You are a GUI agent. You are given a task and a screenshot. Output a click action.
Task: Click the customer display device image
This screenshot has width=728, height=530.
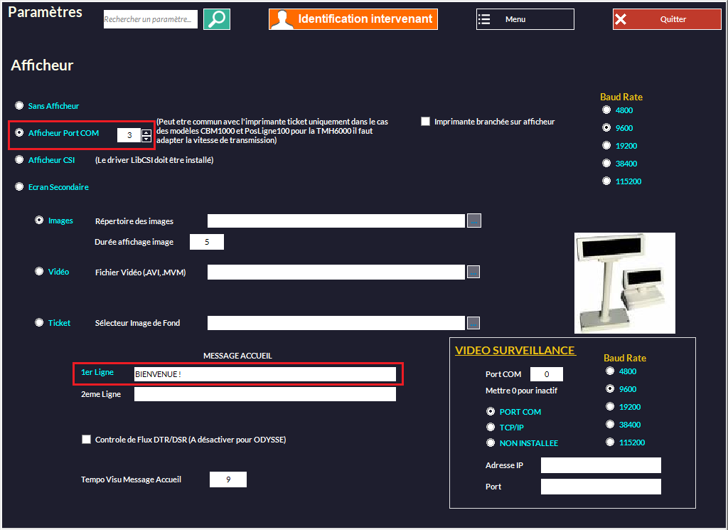[x=624, y=282]
